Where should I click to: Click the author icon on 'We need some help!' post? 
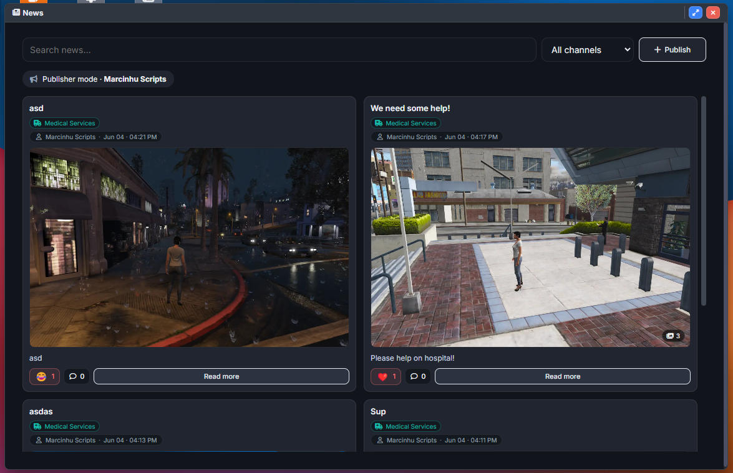point(380,137)
